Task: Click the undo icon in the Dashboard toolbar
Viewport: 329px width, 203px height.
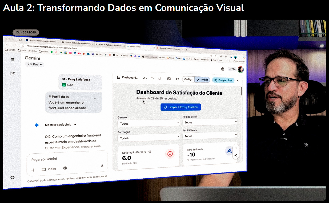Action: click(153, 78)
